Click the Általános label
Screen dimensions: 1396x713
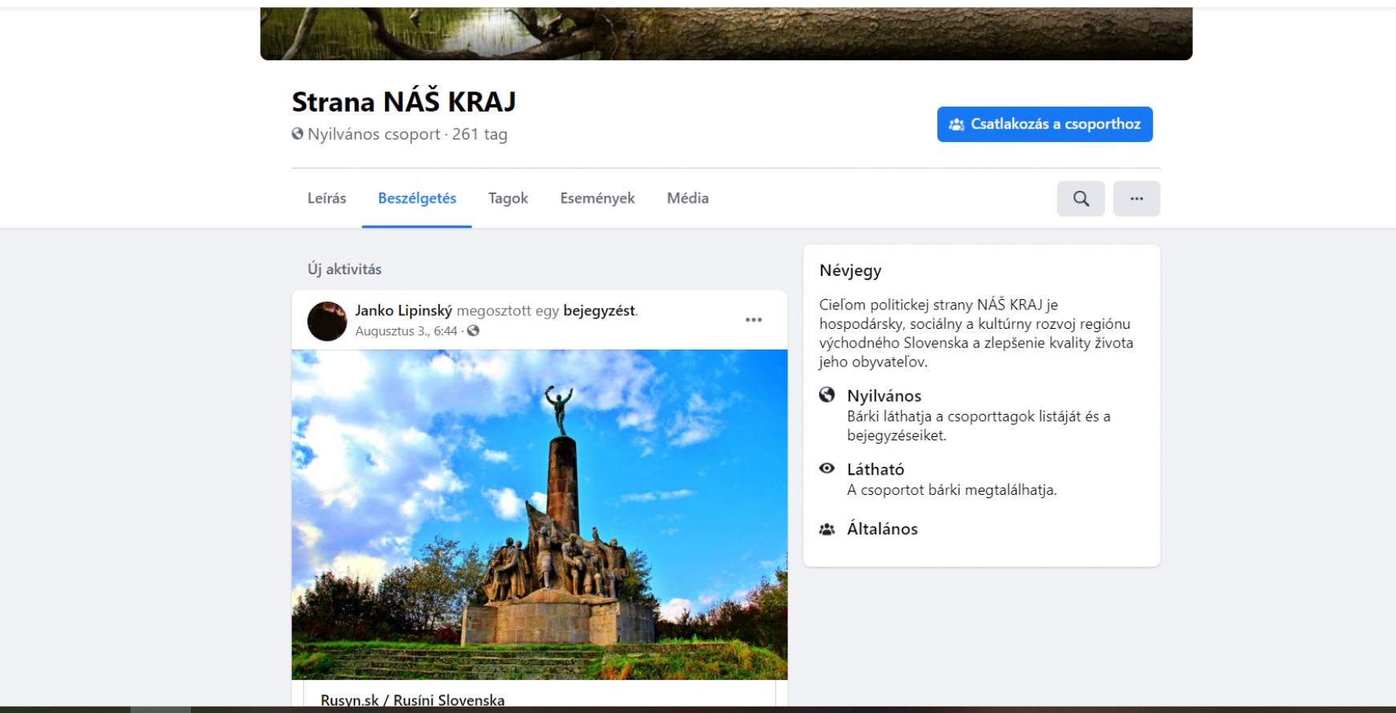[x=883, y=529]
